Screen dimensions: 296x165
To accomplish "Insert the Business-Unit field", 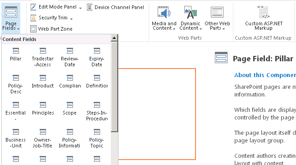I will 16,138.
